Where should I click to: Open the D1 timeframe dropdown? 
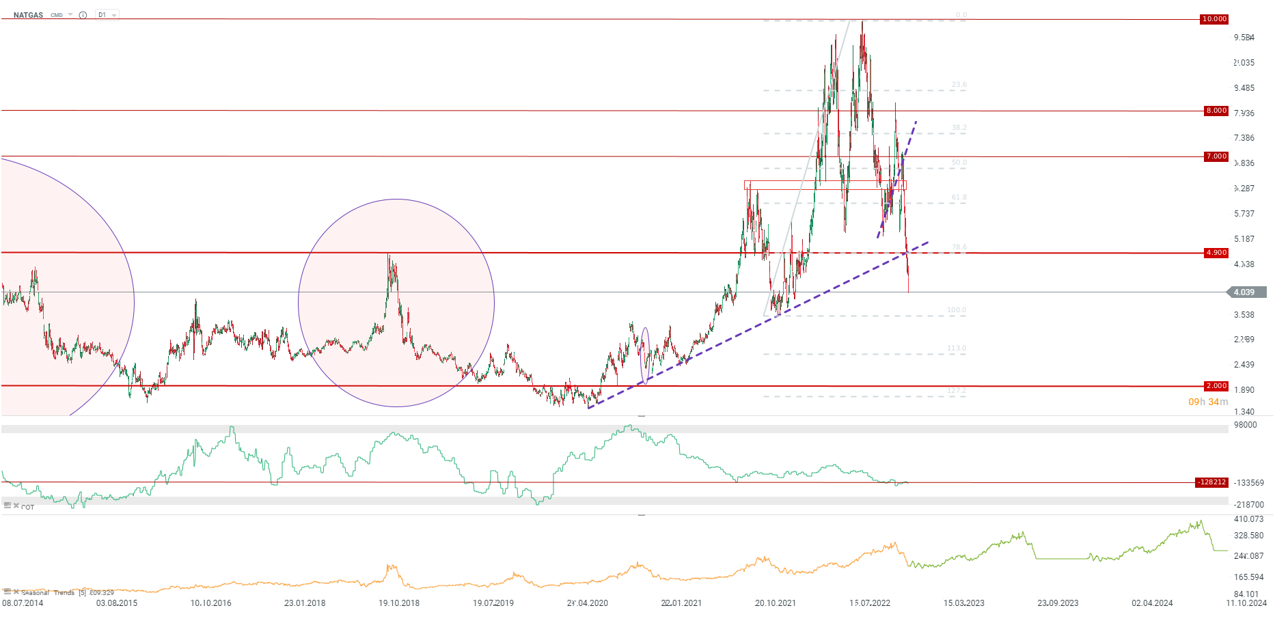pyautogui.click(x=107, y=15)
